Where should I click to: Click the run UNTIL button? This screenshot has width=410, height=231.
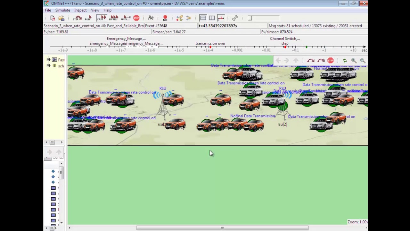pyautogui.click(x=126, y=18)
